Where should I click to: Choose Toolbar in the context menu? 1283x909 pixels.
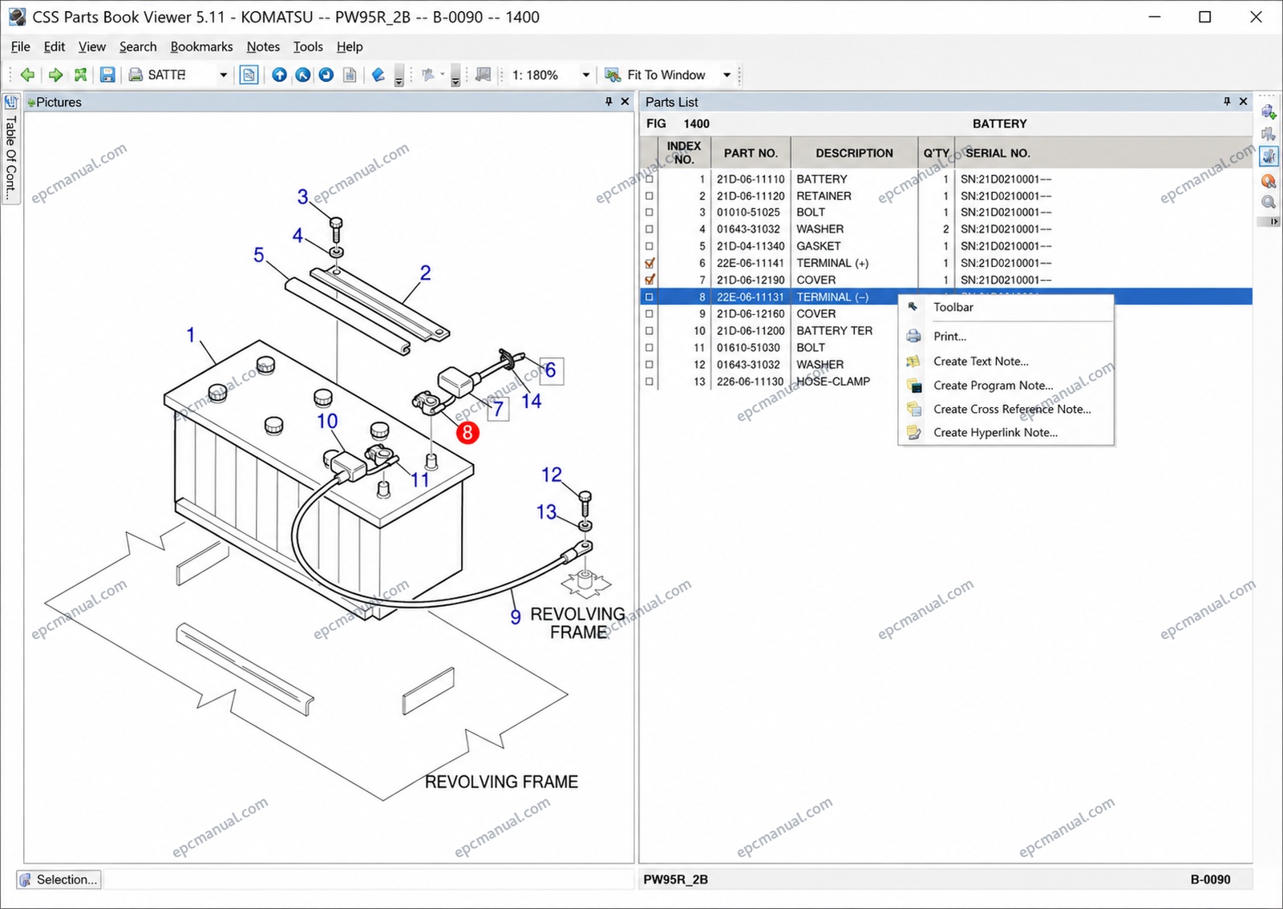(1006, 307)
